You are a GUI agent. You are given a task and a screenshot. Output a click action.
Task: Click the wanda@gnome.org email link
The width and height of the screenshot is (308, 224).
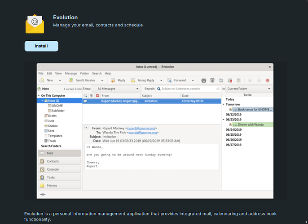[x=142, y=133]
